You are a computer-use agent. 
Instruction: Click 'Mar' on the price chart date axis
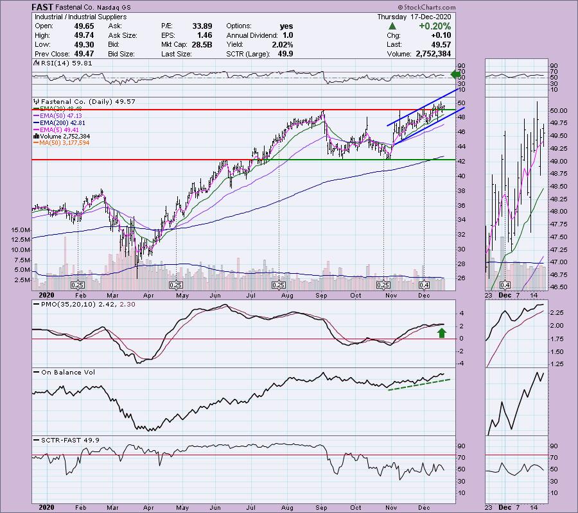pyautogui.click(x=113, y=296)
